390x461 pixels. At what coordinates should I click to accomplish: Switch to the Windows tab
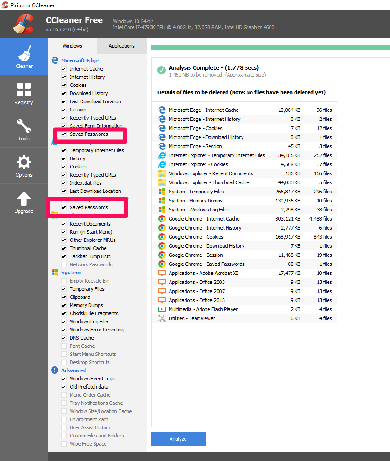72,46
